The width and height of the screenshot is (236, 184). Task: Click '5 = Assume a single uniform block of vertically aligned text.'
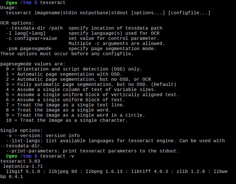point(92,95)
